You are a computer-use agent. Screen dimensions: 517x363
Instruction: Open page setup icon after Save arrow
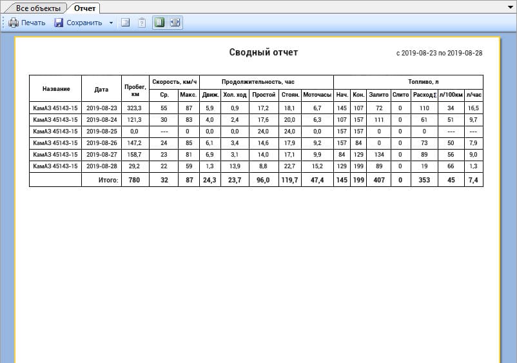126,23
